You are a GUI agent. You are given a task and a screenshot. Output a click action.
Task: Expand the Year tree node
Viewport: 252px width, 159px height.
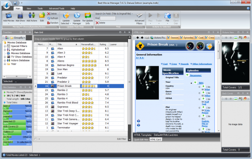(x=5, y=64)
